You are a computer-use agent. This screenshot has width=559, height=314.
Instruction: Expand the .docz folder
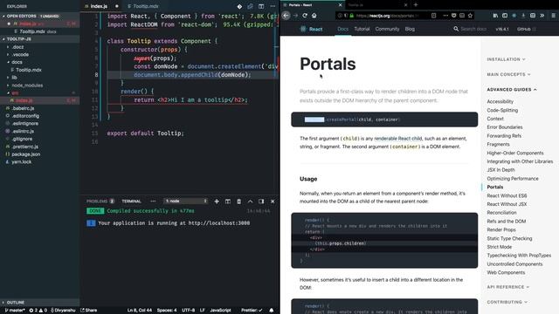tap(17, 46)
